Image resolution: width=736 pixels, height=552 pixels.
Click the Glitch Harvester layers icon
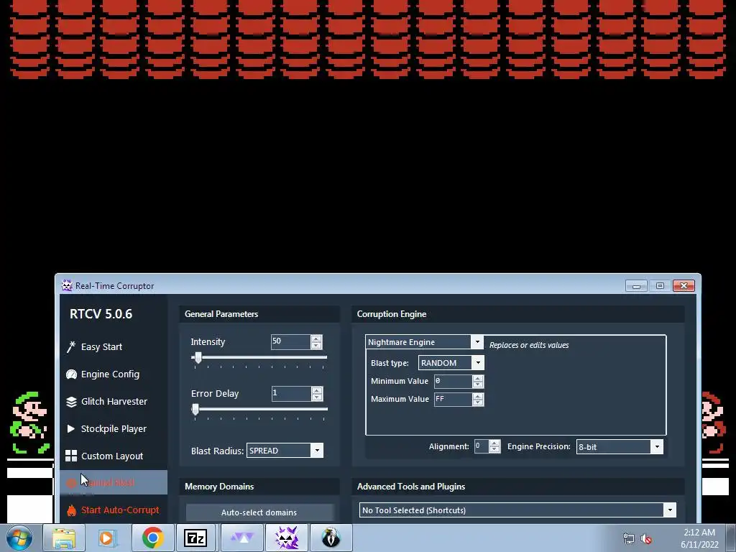(x=71, y=402)
